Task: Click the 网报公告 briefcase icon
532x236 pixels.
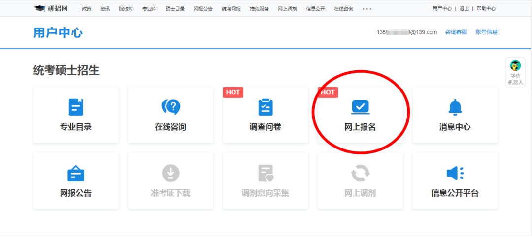Action: click(x=76, y=173)
